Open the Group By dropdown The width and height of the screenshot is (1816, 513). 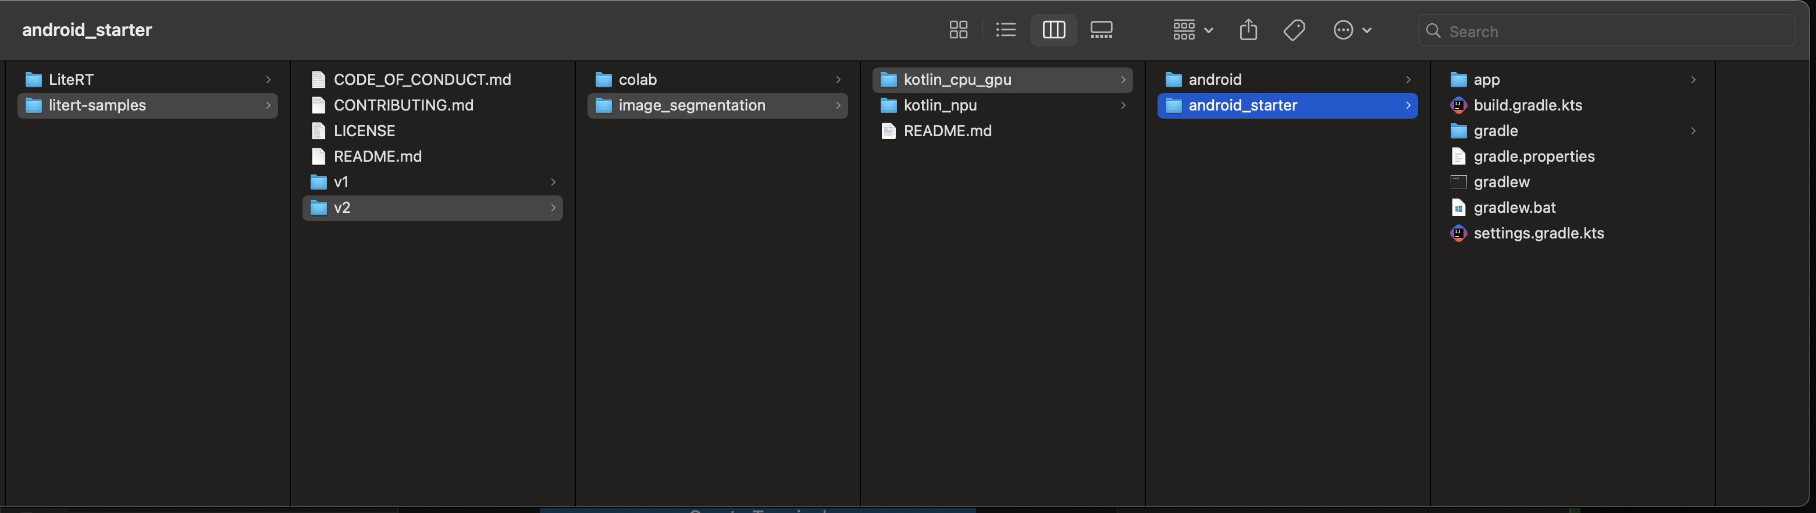(x=1192, y=30)
